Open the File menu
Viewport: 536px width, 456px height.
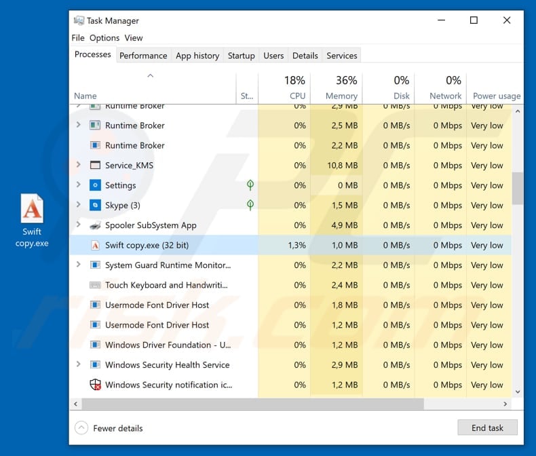click(78, 38)
